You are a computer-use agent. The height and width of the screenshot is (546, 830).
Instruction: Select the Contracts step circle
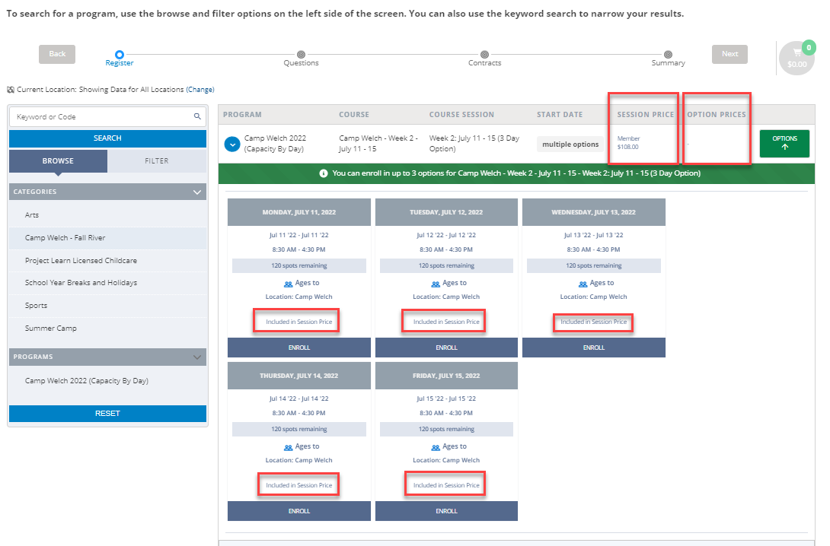(484, 55)
